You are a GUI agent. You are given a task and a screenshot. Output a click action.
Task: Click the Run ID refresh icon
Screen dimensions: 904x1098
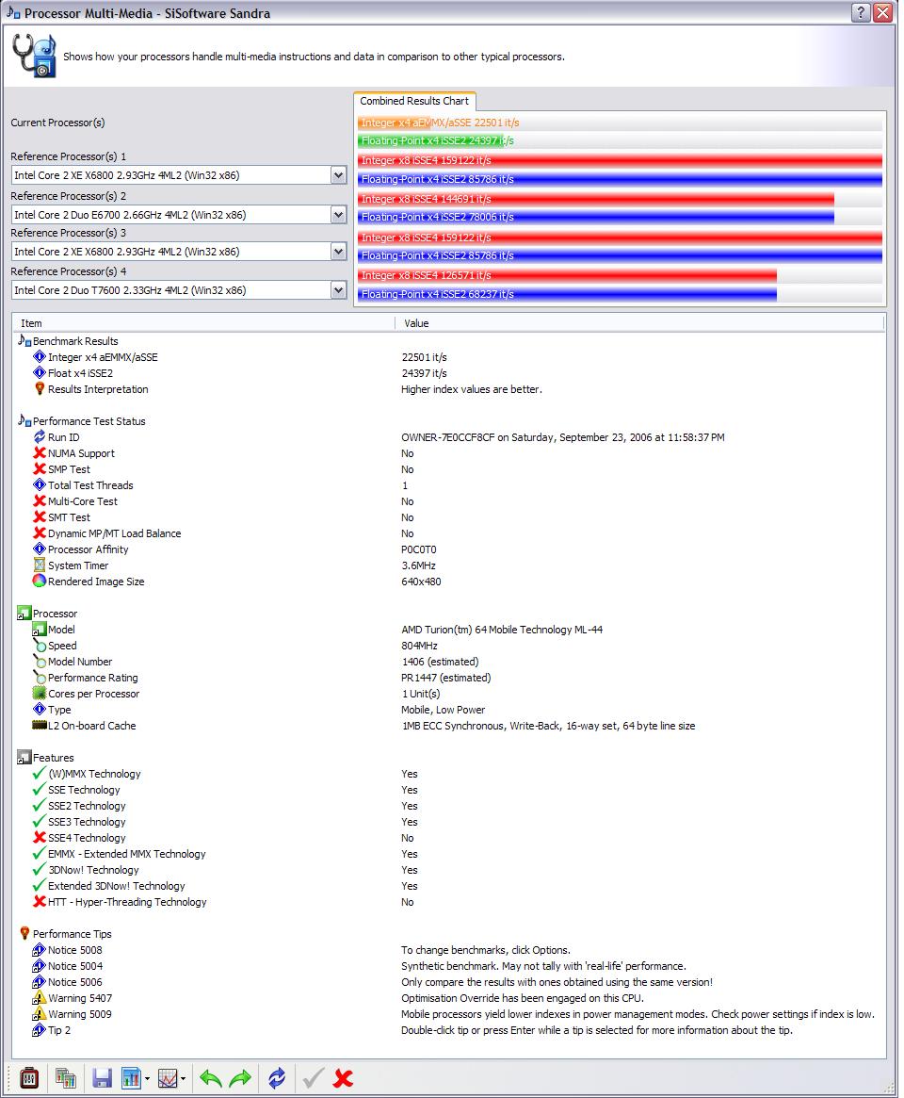tap(40, 437)
